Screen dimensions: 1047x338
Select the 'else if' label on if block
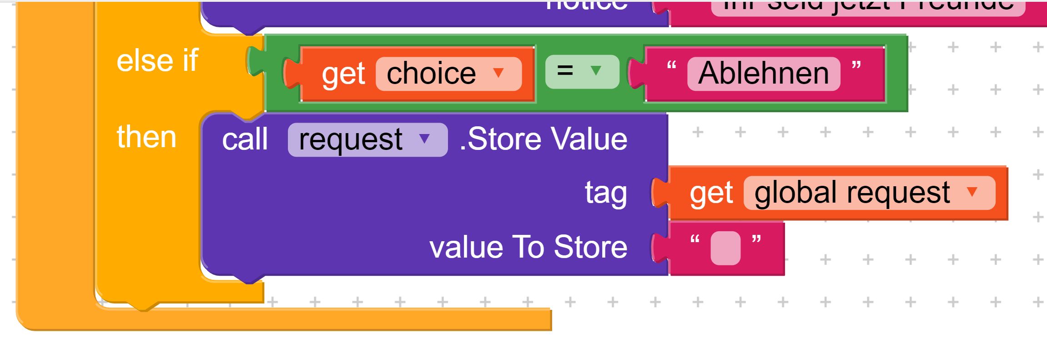157,60
